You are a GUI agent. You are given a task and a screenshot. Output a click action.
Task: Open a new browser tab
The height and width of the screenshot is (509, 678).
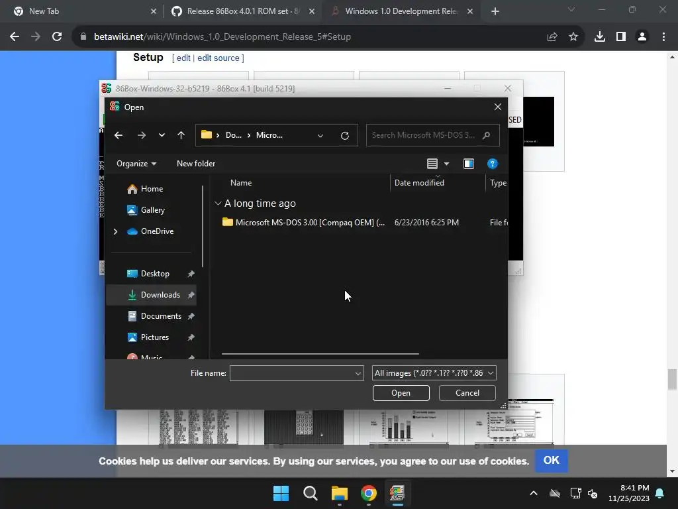[x=495, y=12]
